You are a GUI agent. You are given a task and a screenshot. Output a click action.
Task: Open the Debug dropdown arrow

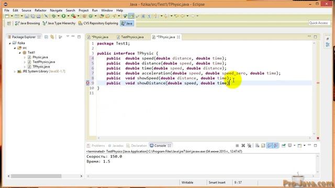click(58, 16)
